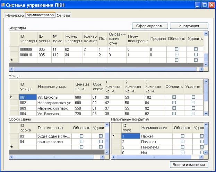Tick Удалить checkbox for apartment 000010
216x172 pixels.
[196, 55]
